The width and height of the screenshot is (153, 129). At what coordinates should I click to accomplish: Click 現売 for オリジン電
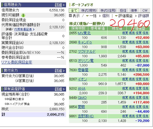tap(132, 61)
